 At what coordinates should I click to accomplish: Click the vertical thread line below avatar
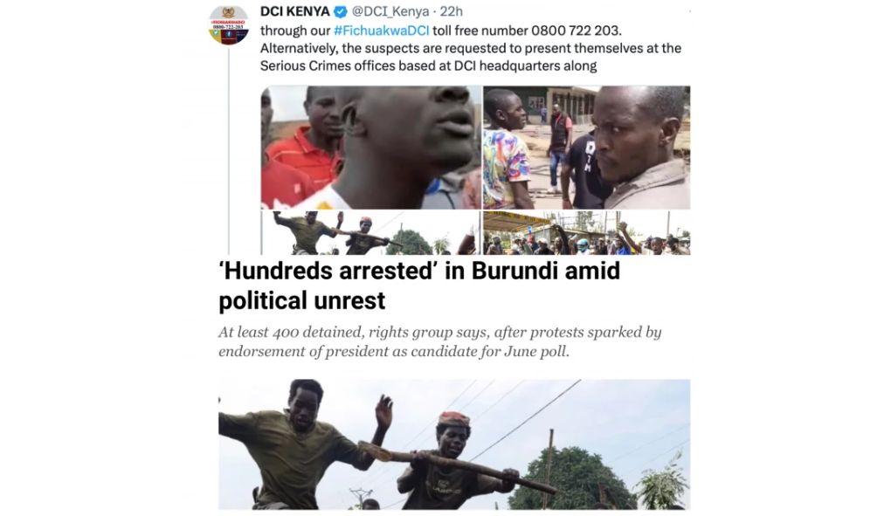click(x=229, y=151)
